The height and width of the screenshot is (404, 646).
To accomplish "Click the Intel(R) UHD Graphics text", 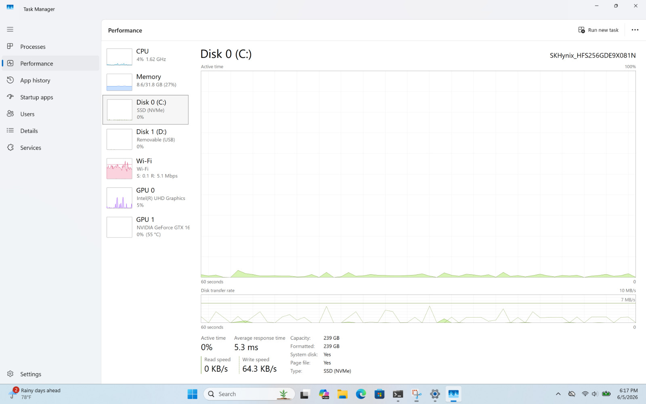I will coord(161,198).
